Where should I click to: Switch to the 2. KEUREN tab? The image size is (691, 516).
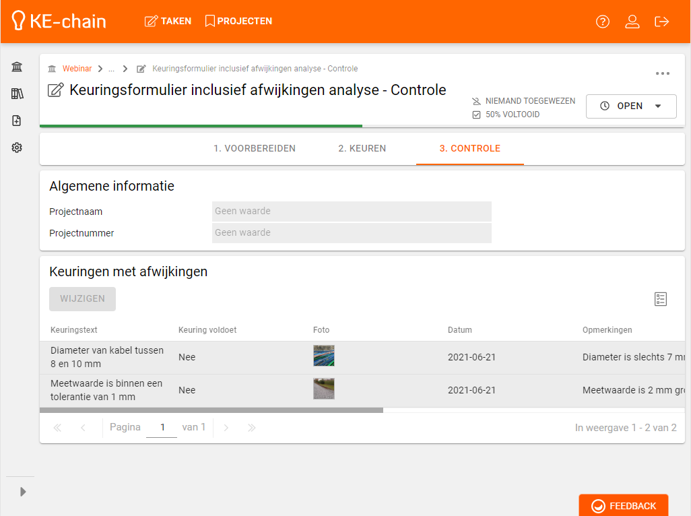[362, 149]
